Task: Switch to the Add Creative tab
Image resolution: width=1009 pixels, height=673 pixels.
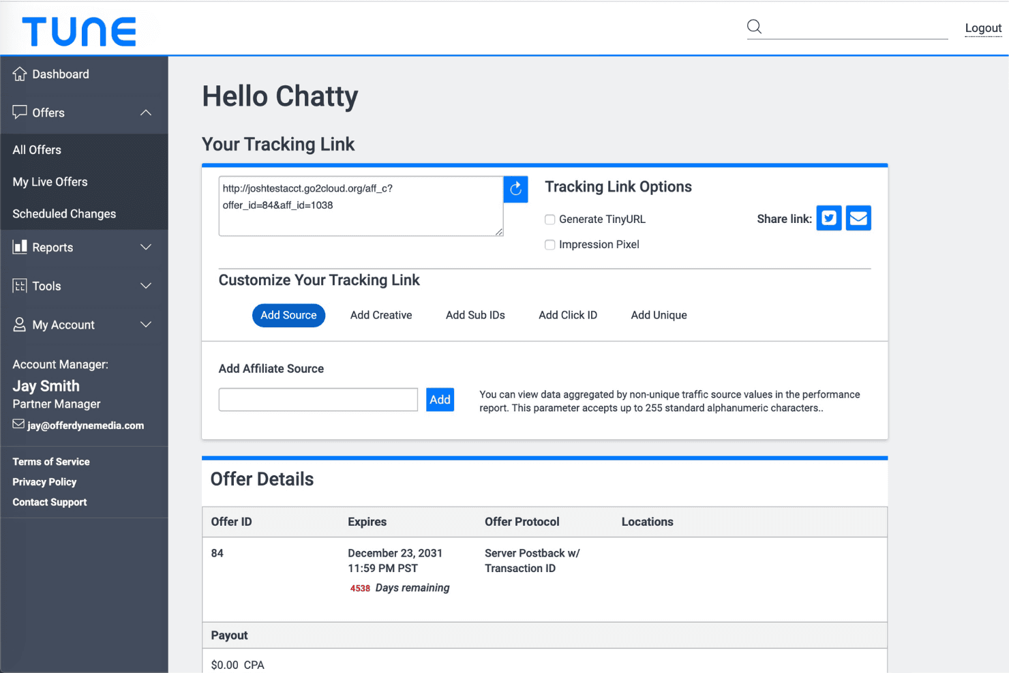Action: click(381, 315)
